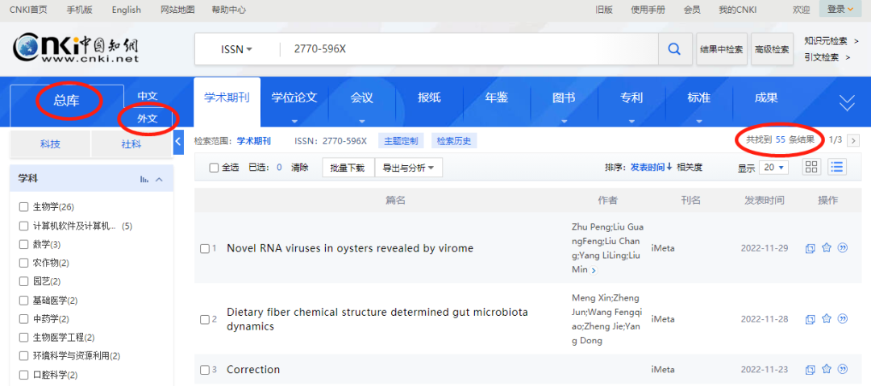The image size is (871, 386).
Task: Select checkbox for result 1 Novel RNA viruses
Action: [204, 249]
